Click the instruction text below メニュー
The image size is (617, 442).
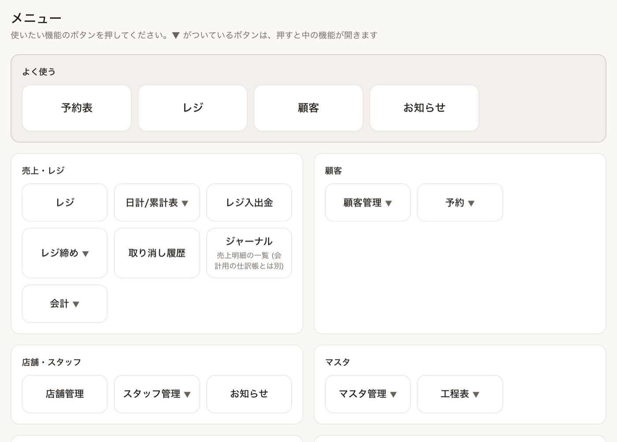click(x=194, y=35)
